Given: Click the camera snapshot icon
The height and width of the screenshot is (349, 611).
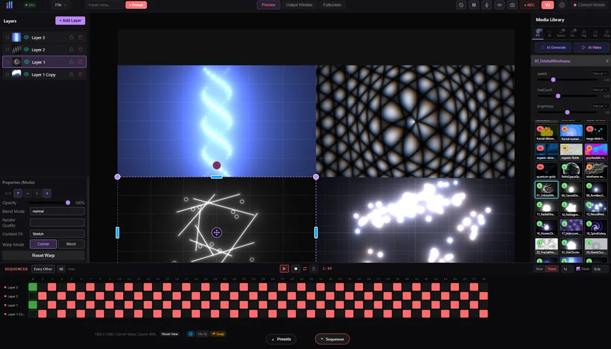Looking at the screenshot, I should coord(512,5).
